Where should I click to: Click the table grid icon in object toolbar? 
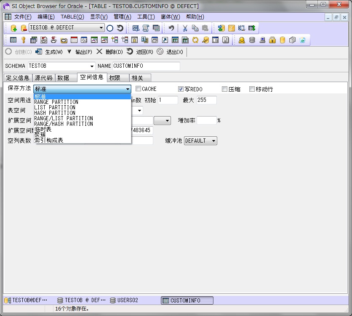coord(13,40)
